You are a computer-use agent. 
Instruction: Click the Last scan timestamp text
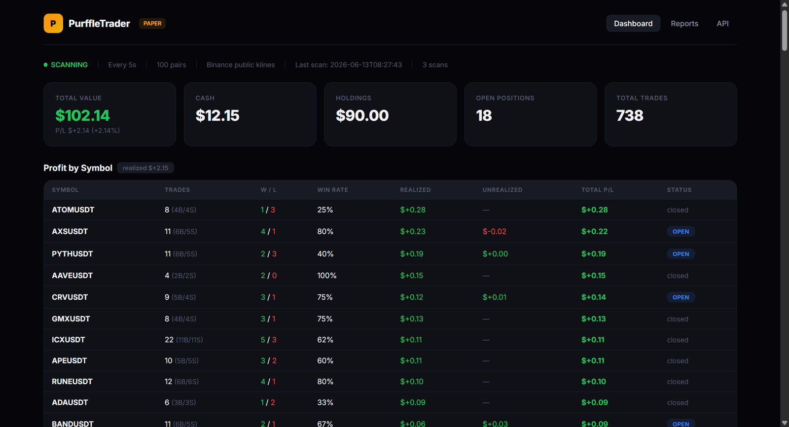[x=349, y=65]
